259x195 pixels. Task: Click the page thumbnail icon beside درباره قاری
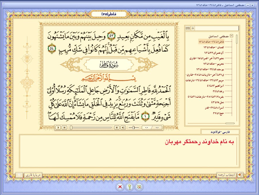coord(19,175)
